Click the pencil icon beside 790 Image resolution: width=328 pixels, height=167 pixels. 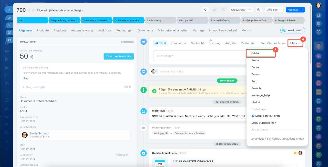click(29, 10)
